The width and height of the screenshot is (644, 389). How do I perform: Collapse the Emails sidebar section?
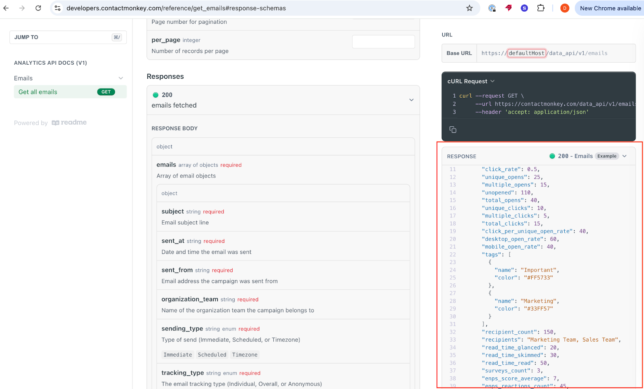[x=121, y=78]
